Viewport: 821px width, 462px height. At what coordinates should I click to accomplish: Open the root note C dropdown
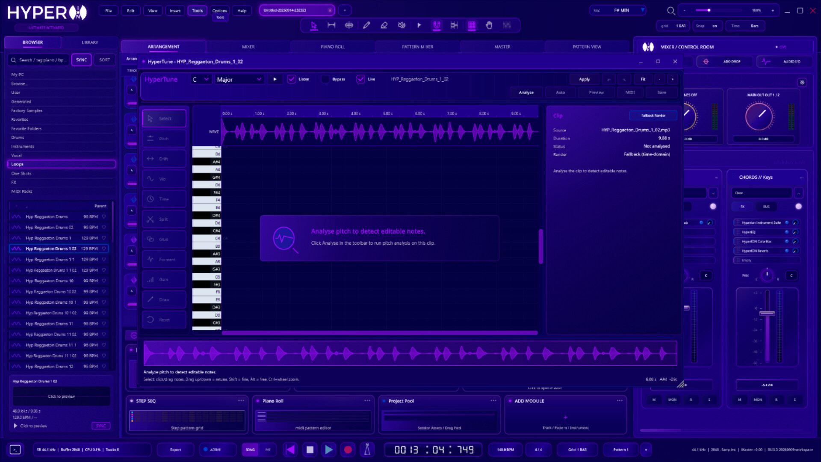[x=201, y=79]
